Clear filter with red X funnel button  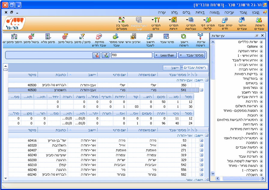(96, 55)
